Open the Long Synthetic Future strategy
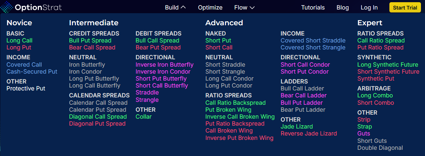The image size is (425, 156). tap(388, 64)
